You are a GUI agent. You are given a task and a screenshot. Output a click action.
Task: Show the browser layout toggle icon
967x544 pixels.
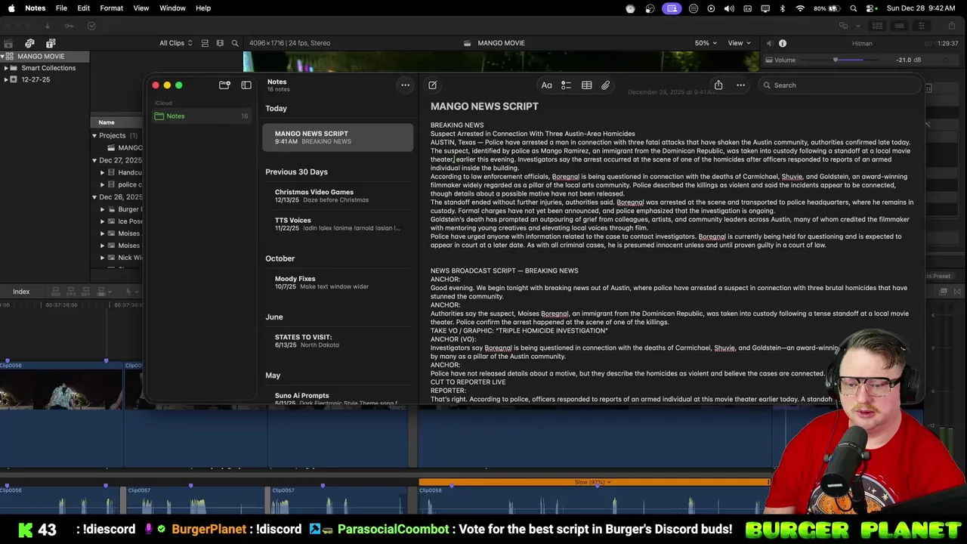tap(877, 26)
